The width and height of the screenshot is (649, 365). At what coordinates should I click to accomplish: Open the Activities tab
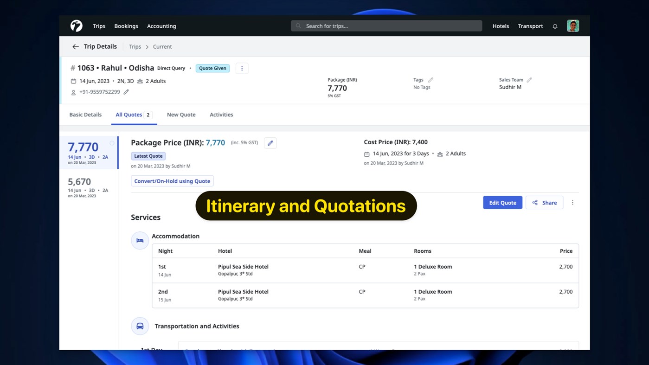click(221, 115)
